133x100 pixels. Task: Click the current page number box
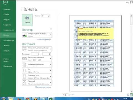click(x=66, y=95)
